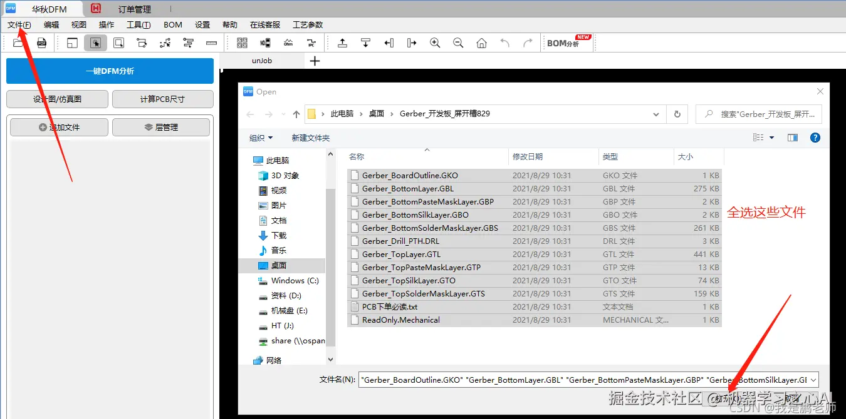
Task: Zoom out with the magnifier minus icon
Action: pyautogui.click(x=458, y=43)
